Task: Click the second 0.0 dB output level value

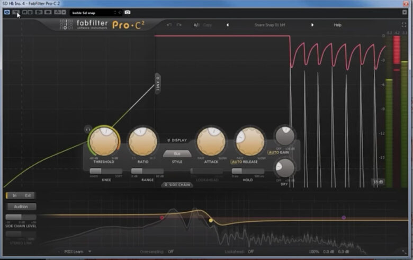Action: pos(344,252)
